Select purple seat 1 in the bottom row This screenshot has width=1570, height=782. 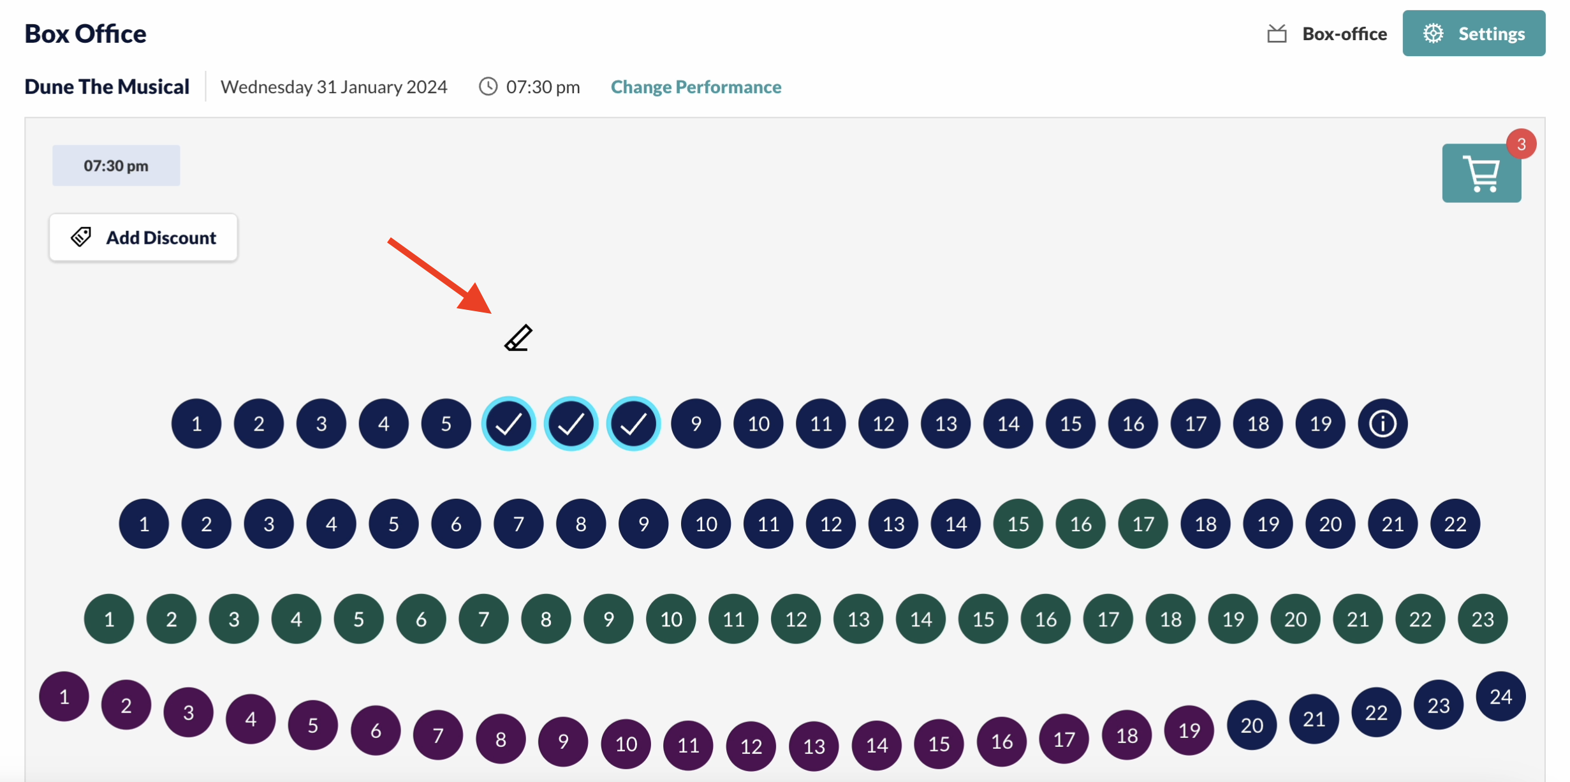[64, 697]
